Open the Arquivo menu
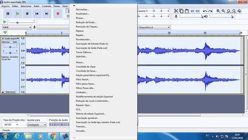This screenshot has height=140, width=248. tap(5, 6)
